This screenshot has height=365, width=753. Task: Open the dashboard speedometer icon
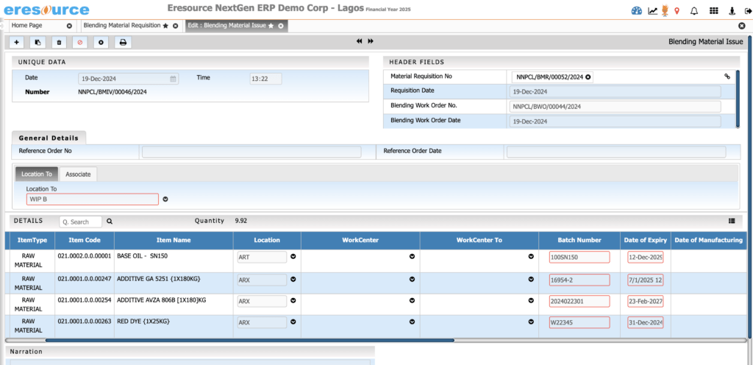tap(637, 10)
